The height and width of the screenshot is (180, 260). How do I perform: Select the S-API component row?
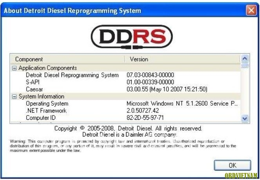coord(125,82)
